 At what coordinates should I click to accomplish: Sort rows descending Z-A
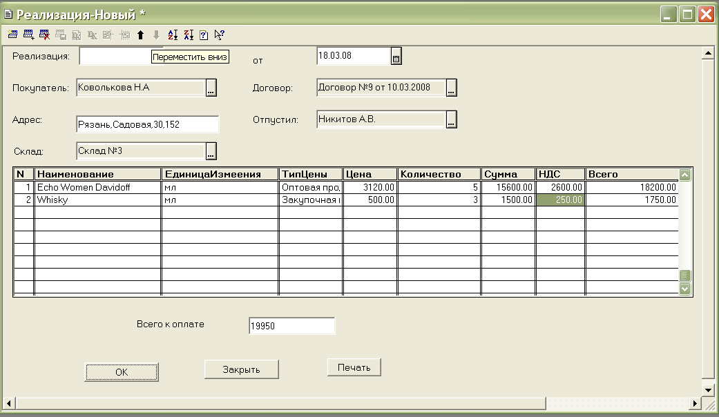click(x=188, y=35)
